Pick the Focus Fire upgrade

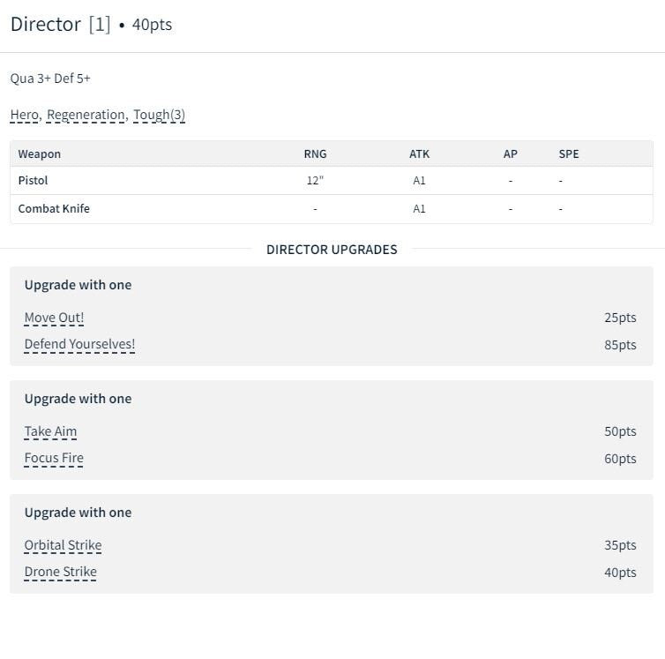point(54,458)
